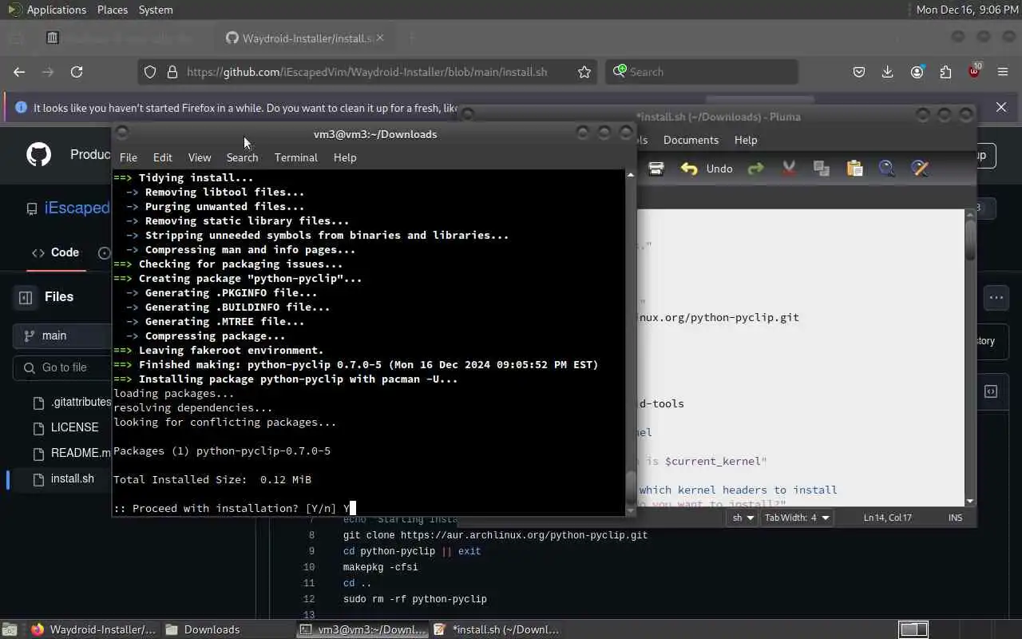Open System menu in top panel
The width and height of the screenshot is (1022, 639).
pos(156,10)
